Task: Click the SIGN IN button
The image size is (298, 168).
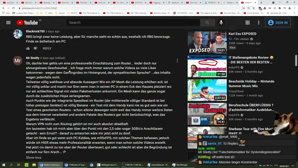Action: tap(278, 23)
